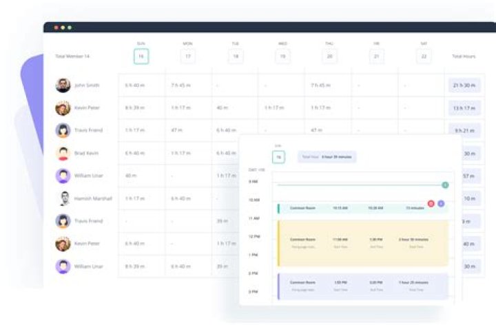The width and height of the screenshot is (496, 325).
Task: Select Friday the 21st in the week header
Action: point(377,56)
